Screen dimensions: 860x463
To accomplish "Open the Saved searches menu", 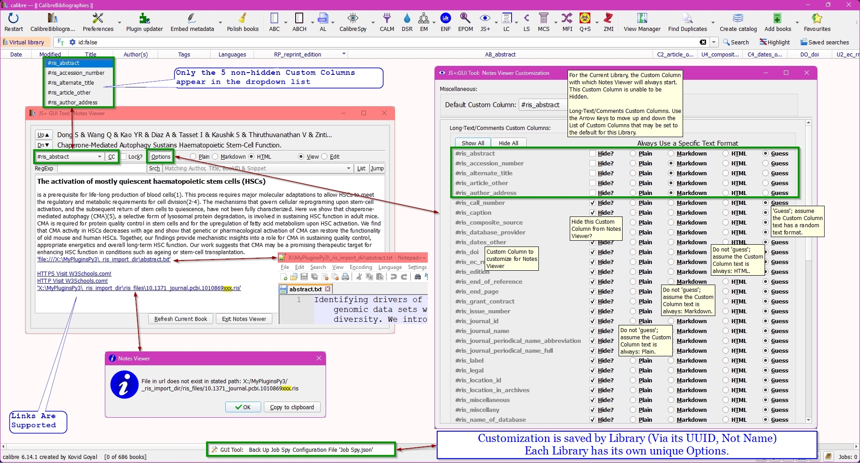I will pos(824,42).
